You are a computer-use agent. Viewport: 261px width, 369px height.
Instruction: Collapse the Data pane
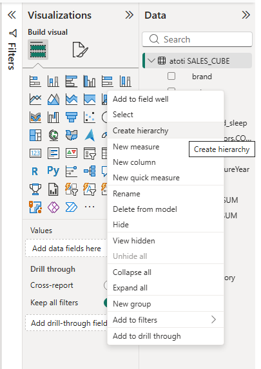pos(246,15)
